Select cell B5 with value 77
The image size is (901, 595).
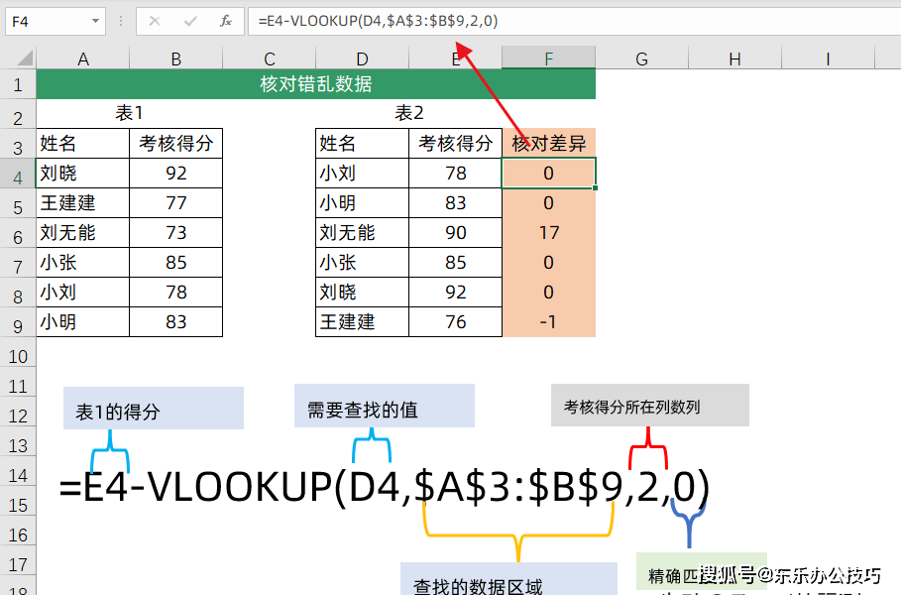pyautogui.click(x=175, y=203)
